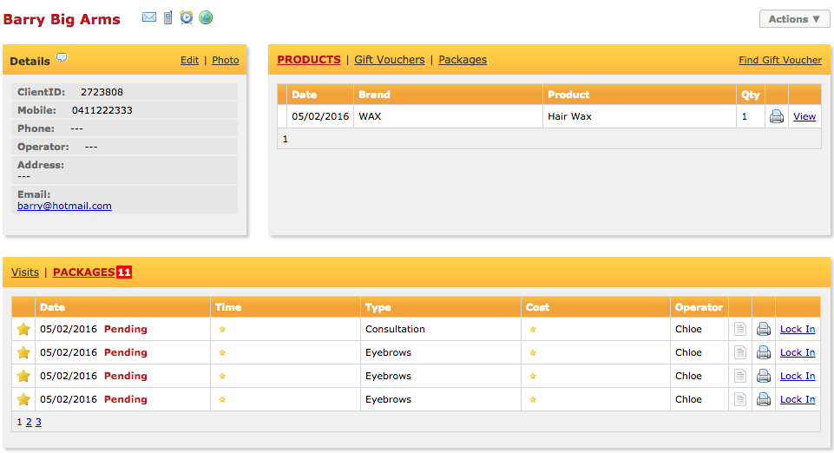This screenshot has height=453, width=834.
Task: Open the Visits tab
Action: tap(25, 272)
